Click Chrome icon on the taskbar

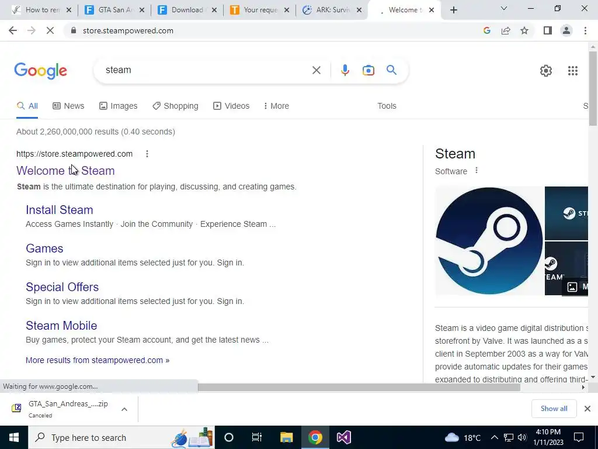tap(315, 437)
